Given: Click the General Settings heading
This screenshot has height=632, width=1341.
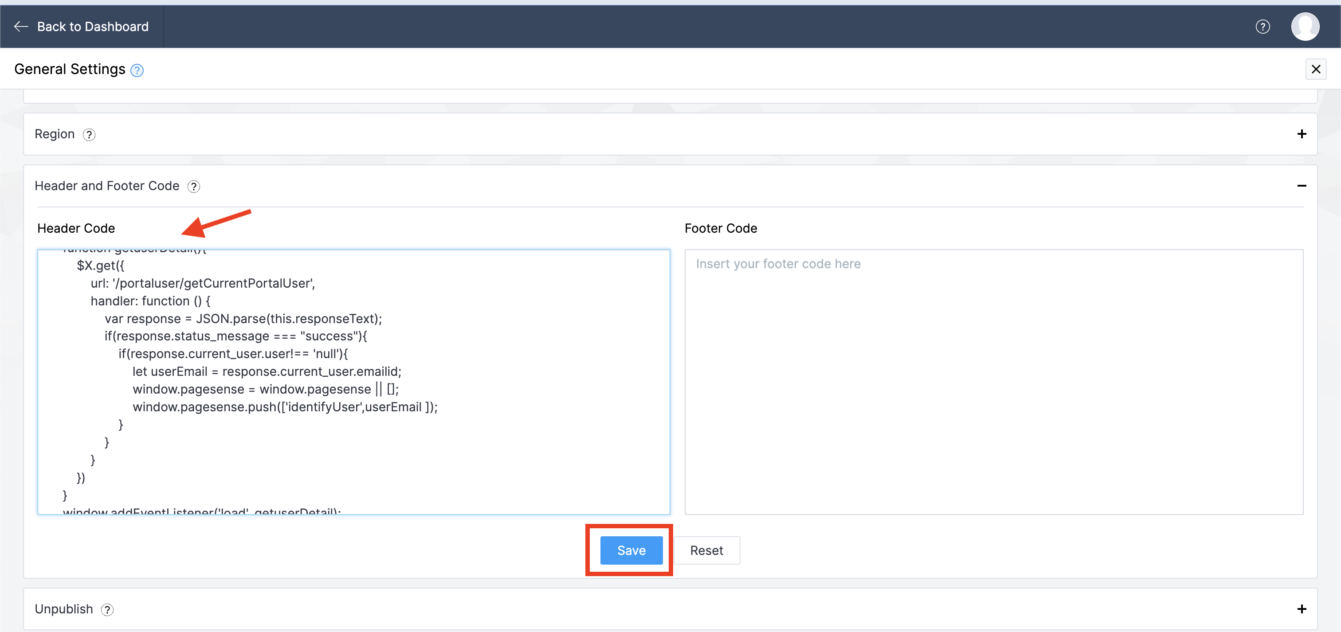Looking at the screenshot, I should coord(70,69).
